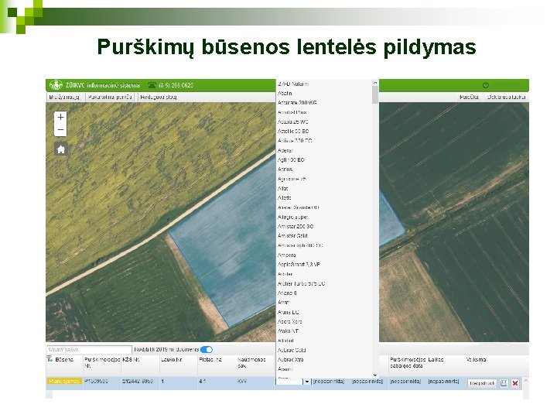Click the dropdown list's scroll down arrow
This screenshot has width=557, height=418.
click(x=375, y=375)
